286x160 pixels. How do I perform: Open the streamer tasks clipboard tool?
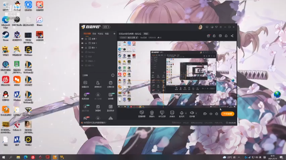pos(110,84)
